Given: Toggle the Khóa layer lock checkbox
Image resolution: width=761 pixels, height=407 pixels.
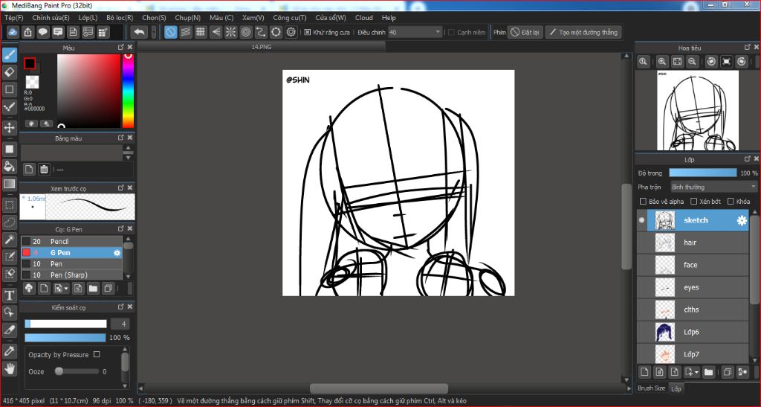Looking at the screenshot, I should [731, 202].
